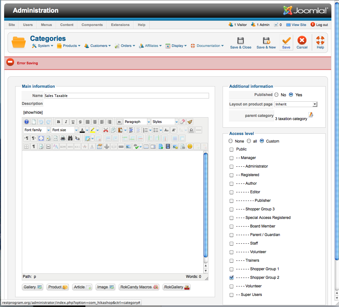Screen dimensions: 339x307
Task: Click the Strikethrough icon
Action: tap(80, 122)
